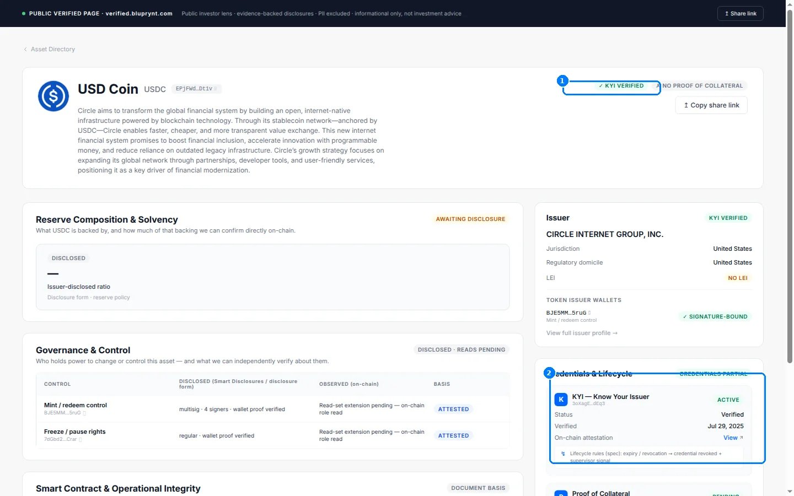Click the back chevron beside Asset Directory
The height and width of the screenshot is (496, 794).
25,49
